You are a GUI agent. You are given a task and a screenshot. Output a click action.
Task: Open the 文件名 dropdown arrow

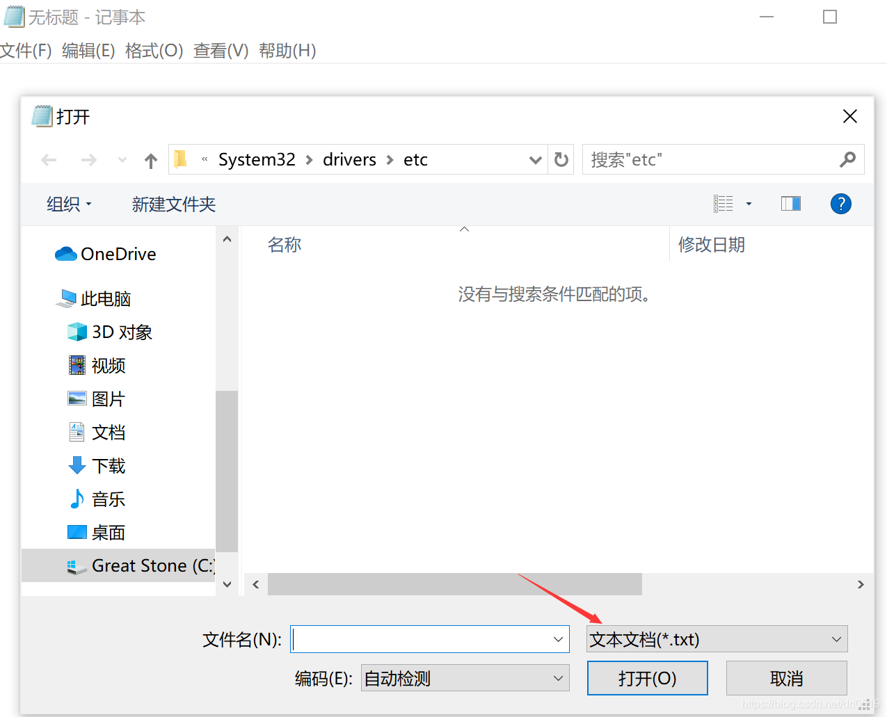(x=558, y=639)
